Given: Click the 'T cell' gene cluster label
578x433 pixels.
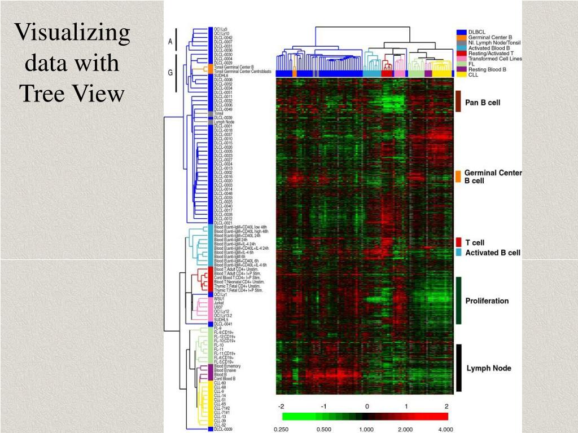Looking at the screenshot, I should tap(475, 242).
